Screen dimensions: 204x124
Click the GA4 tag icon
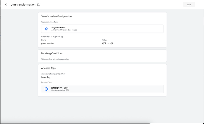[x=46, y=89]
